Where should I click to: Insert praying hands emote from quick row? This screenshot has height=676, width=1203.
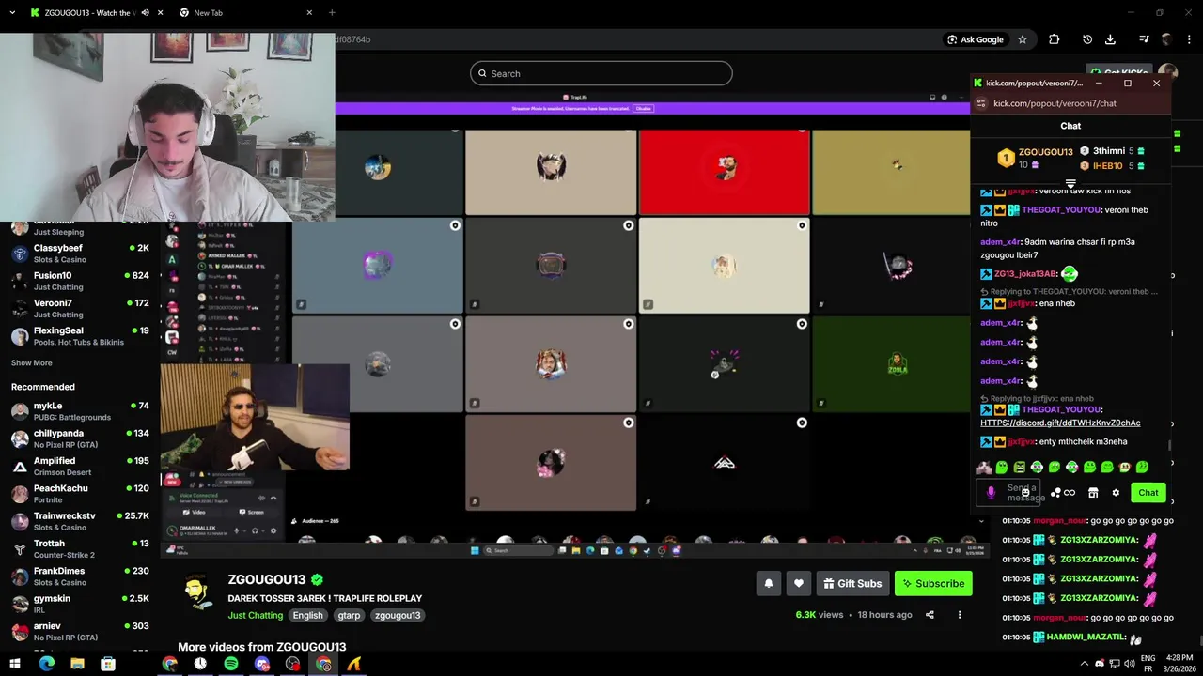click(x=984, y=467)
